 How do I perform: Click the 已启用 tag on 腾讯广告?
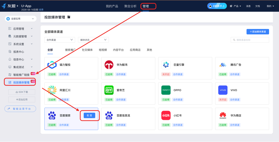[223, 74]
